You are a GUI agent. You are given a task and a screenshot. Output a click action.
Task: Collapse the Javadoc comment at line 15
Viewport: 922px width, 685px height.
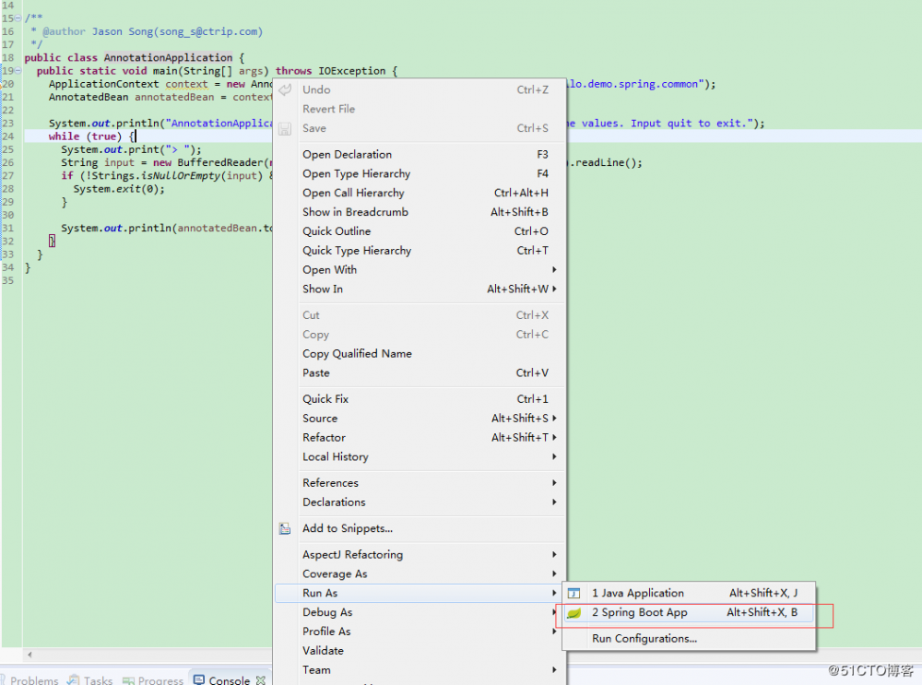(x=18, y=18)
